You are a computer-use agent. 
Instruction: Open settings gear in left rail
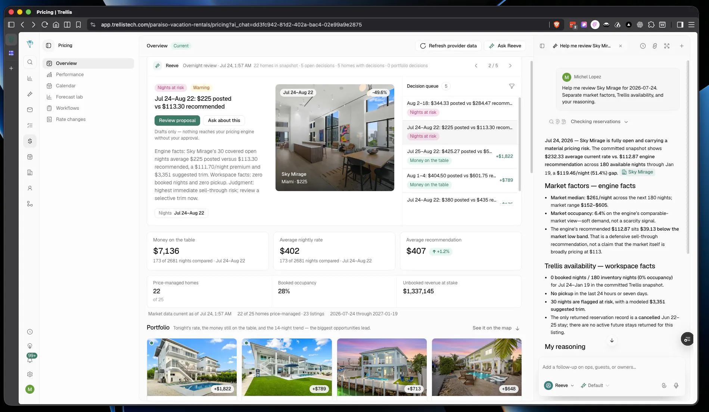click(30, 374)
